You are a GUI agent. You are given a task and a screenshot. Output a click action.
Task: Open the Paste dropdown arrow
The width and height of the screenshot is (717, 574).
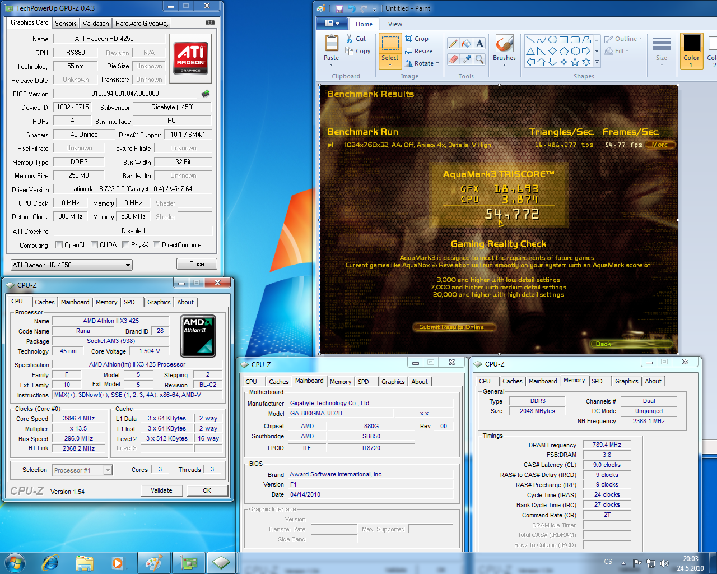click(331, 65)
